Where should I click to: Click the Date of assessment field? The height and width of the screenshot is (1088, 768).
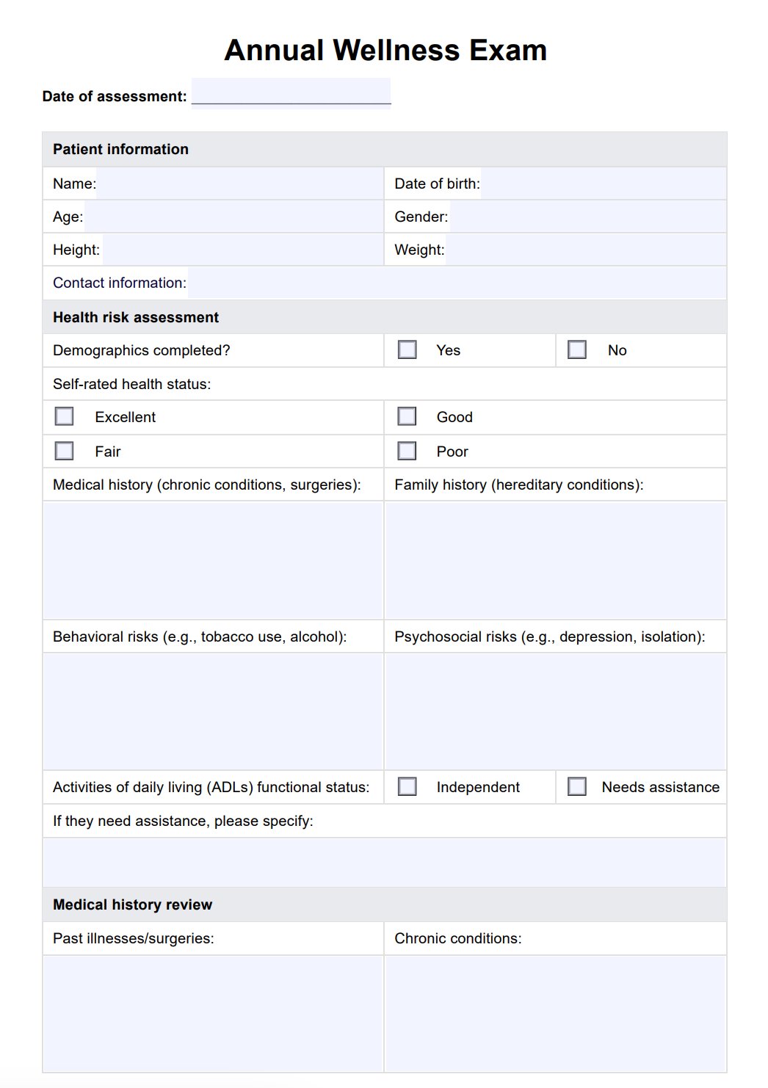[x=291, y=92]
